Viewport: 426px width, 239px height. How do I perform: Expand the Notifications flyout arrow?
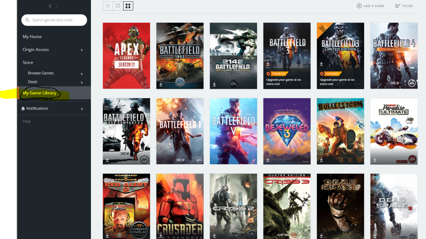click(82, 109)
